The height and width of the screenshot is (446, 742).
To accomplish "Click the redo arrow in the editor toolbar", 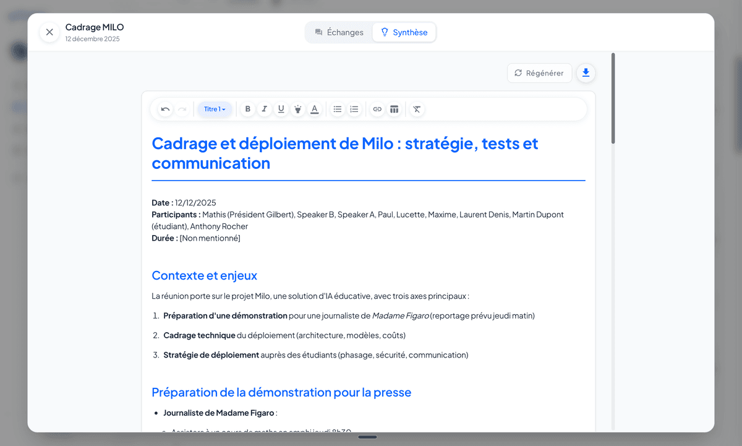I will 182,109.
